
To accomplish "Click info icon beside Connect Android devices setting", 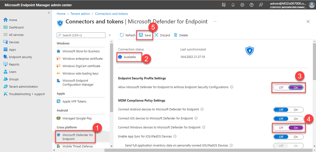I will (x=202, y=109).
